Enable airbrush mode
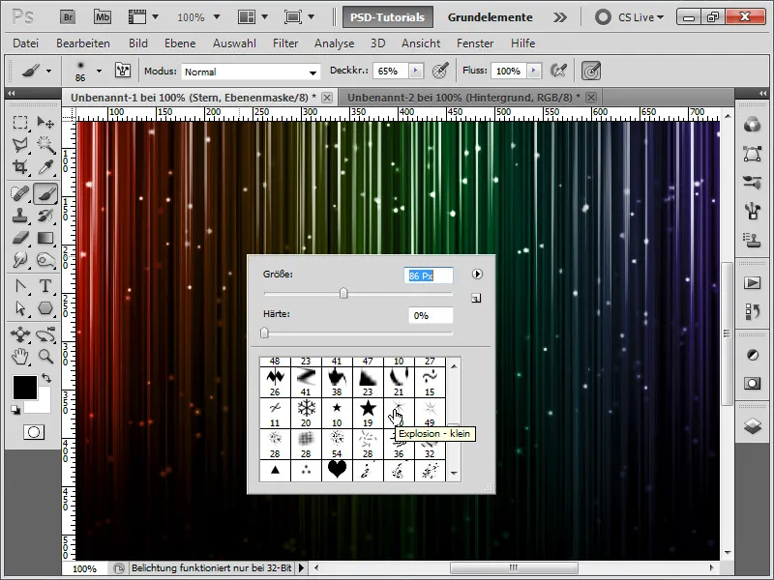Viewport: 774px width, 580px height. (x=558, y=71)
